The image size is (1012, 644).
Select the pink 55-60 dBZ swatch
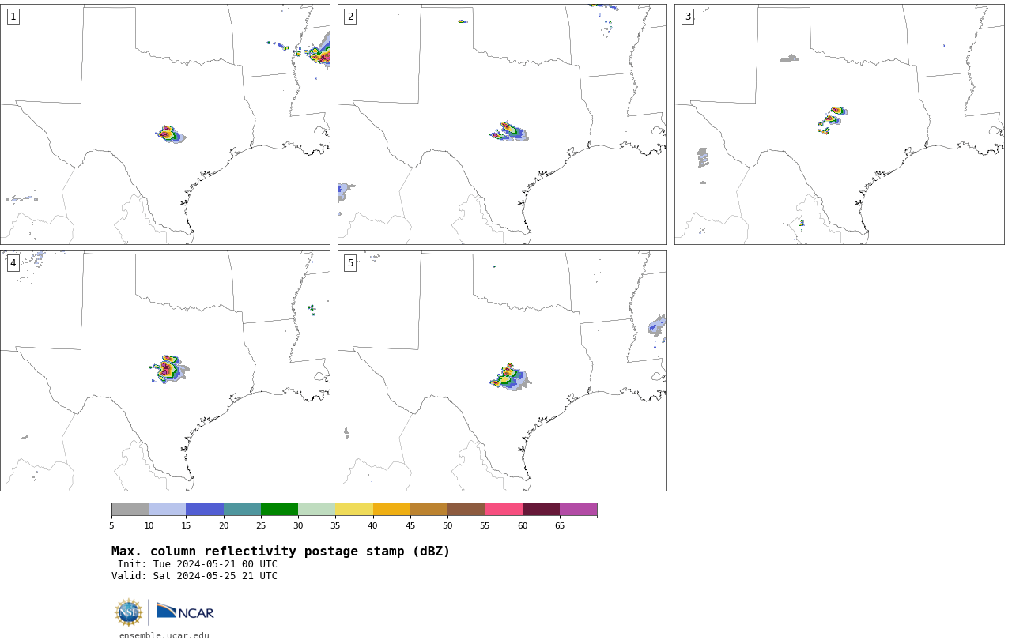pos(504,509)
